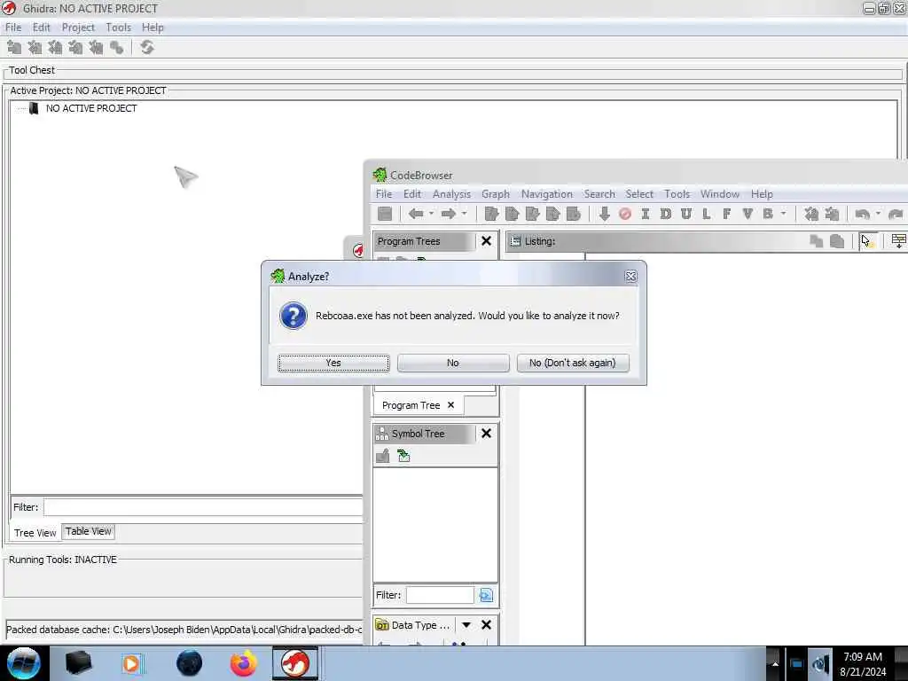Toggle the down-arrow navigation direction icon
This screenshot has width=908, height=681.
pos(605,214)
